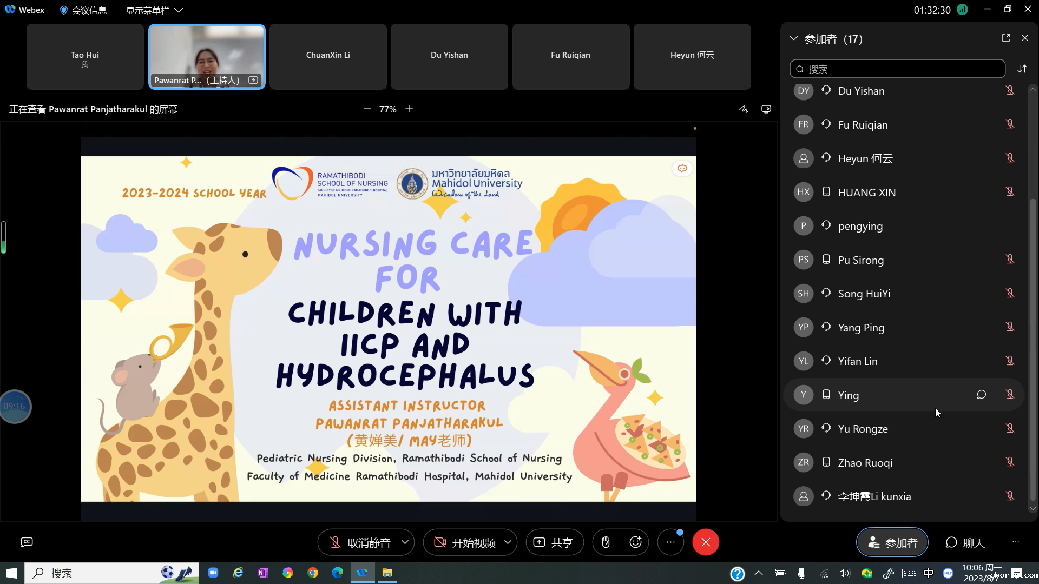Viewport: 1039px width, 584px height.
Task: Collapse the 参加者 (17) section chevron
Action: tap(793, 38)
